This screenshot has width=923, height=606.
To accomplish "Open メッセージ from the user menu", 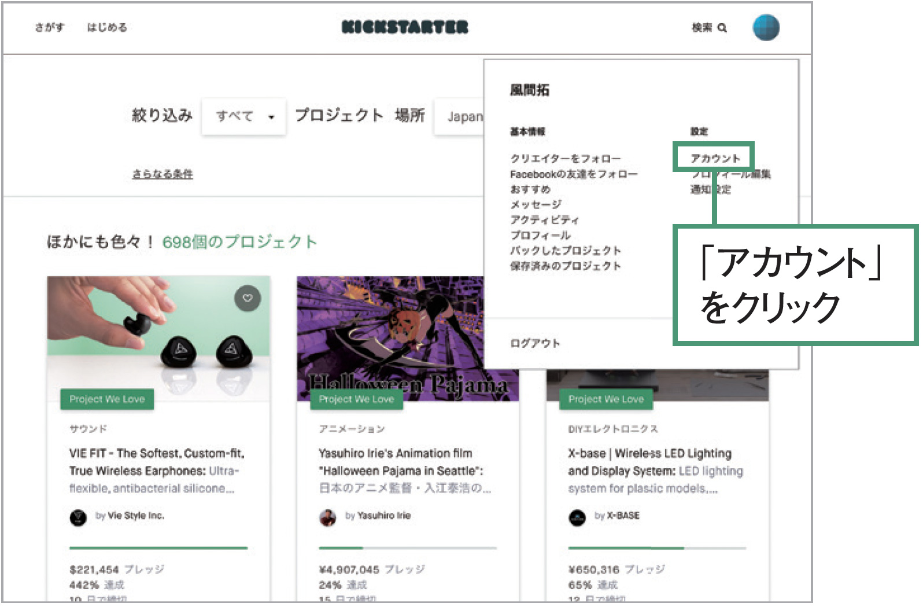I will [536, 204].
